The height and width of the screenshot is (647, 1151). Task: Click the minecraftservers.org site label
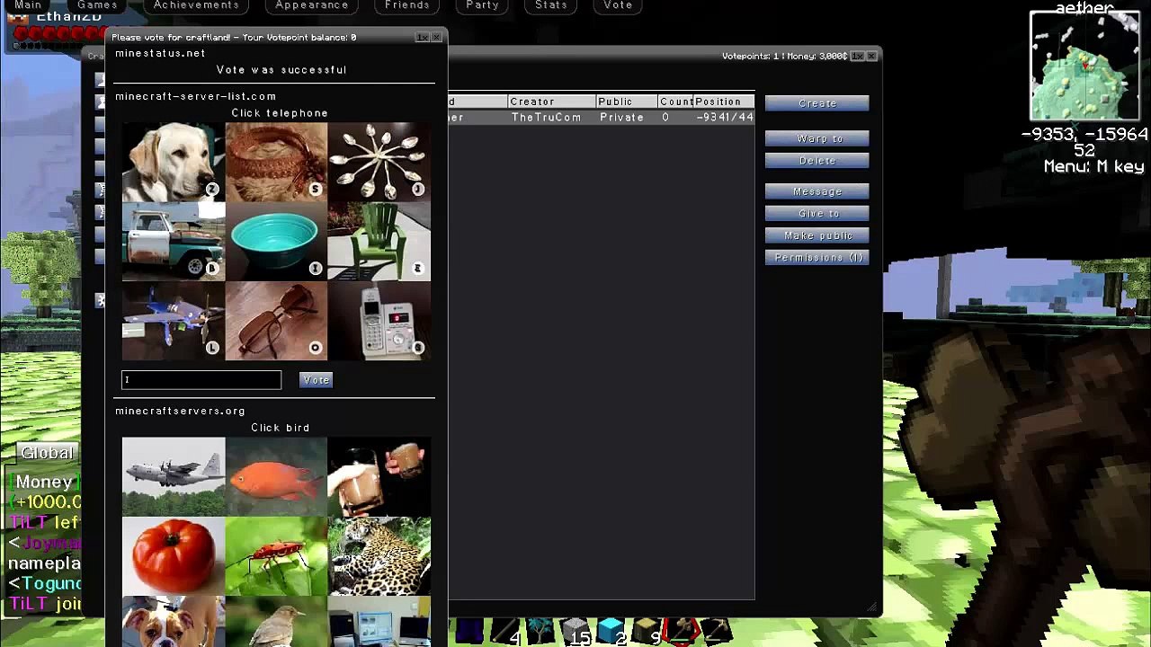[180, 411]
